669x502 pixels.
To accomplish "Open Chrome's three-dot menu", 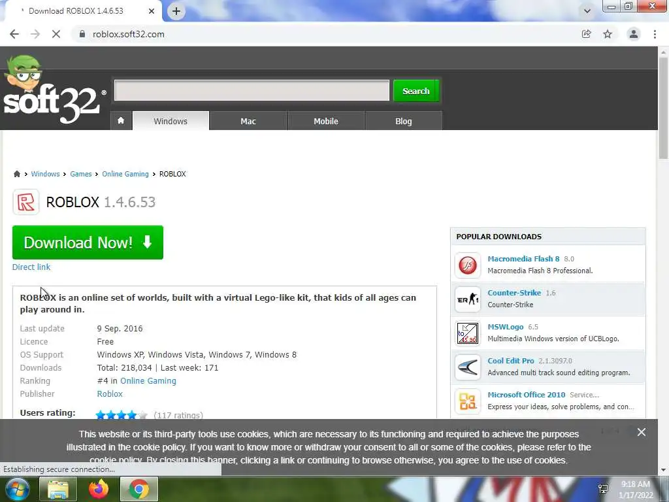I will 655,34.
